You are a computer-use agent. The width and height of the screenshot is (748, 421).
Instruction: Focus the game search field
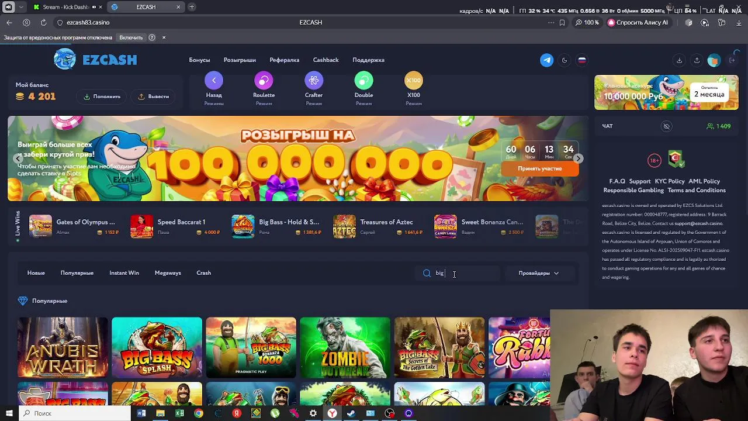459,273
